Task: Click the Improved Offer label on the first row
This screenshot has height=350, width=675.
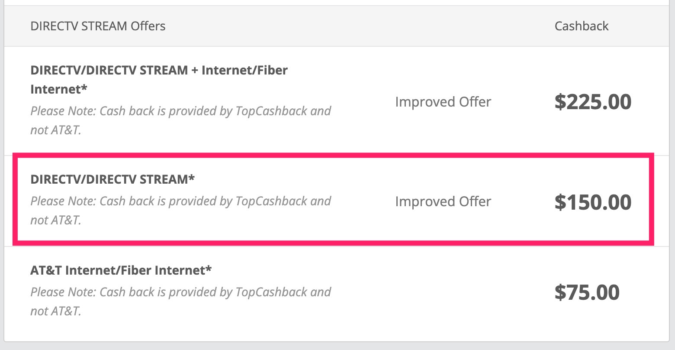Action: 443,101
